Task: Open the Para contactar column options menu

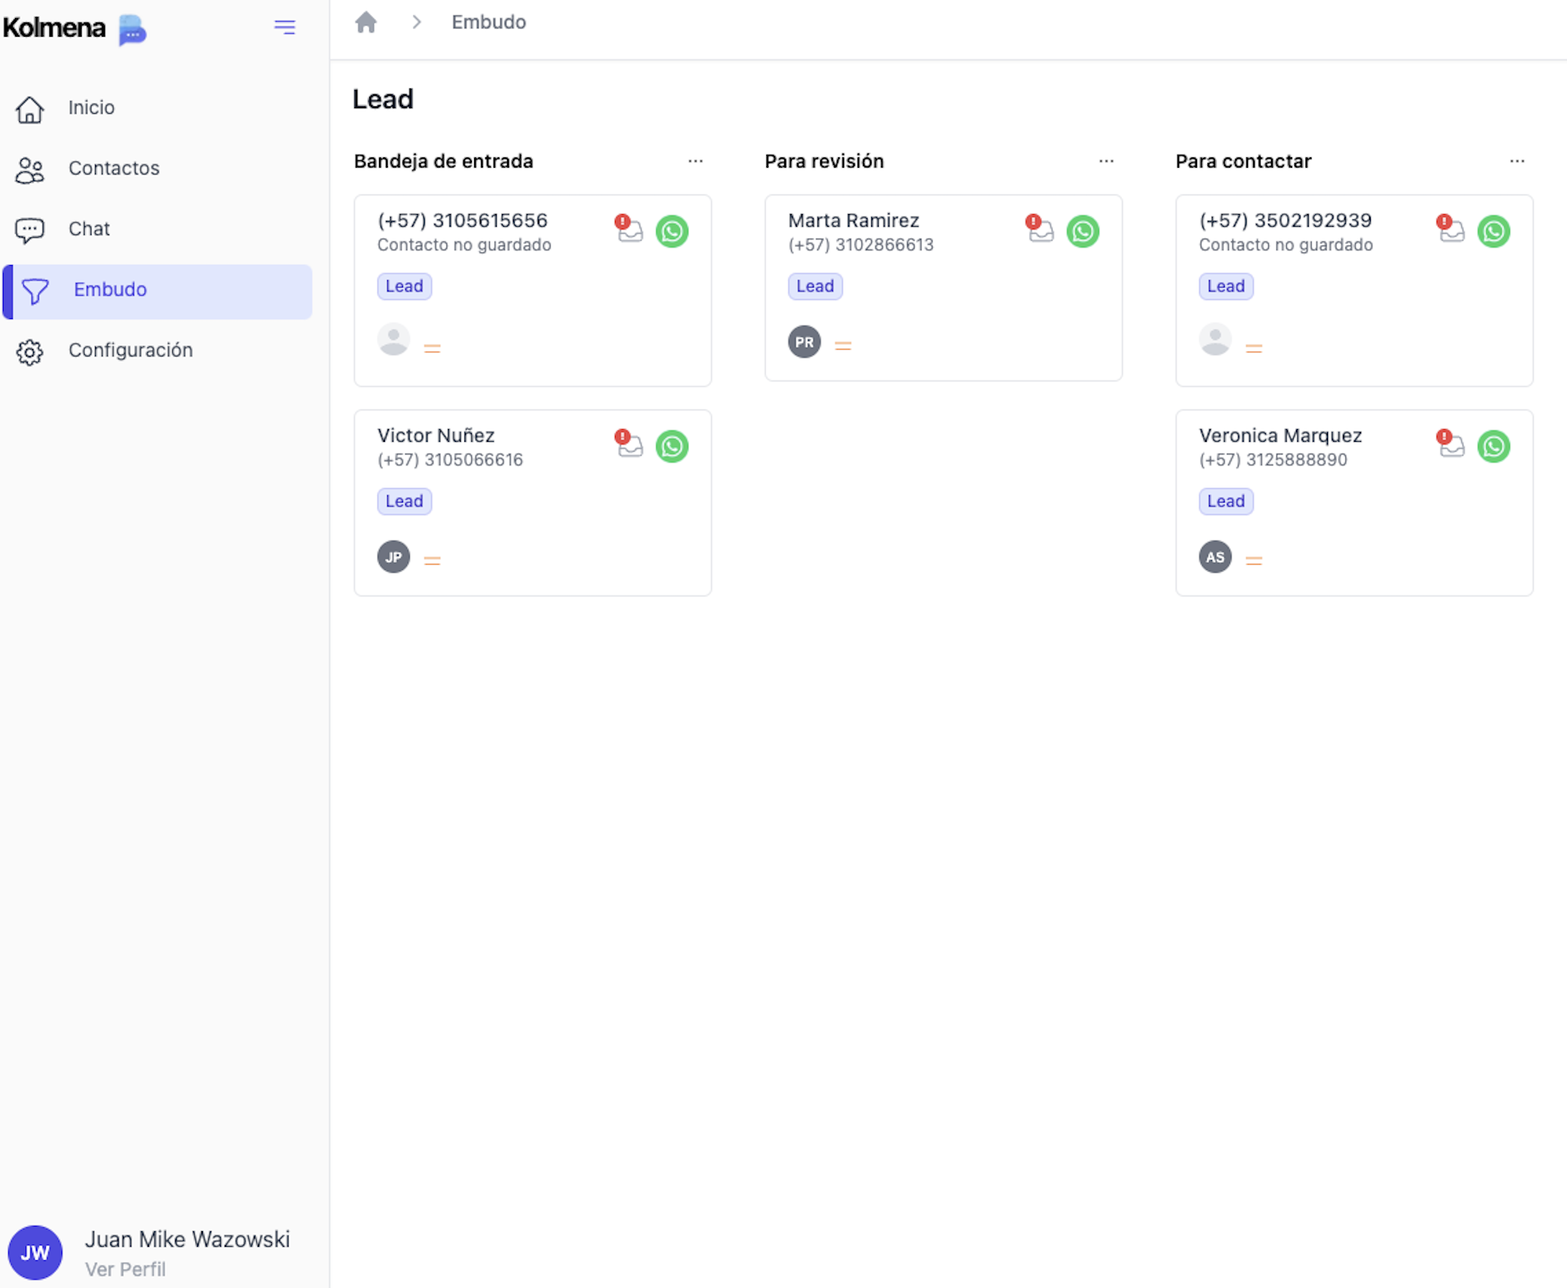Action: pos(1518,161)
